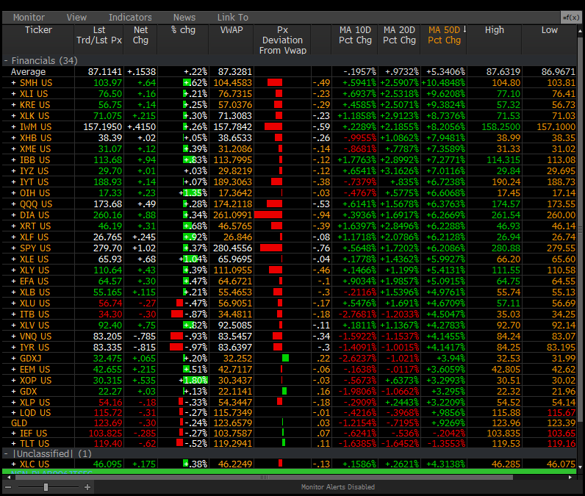This screenshot has height=496, width=585.
Task: Click the zoom out minus icon
Action: pos(8,487)
